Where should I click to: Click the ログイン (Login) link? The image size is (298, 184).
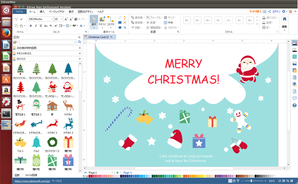(276, 11)
